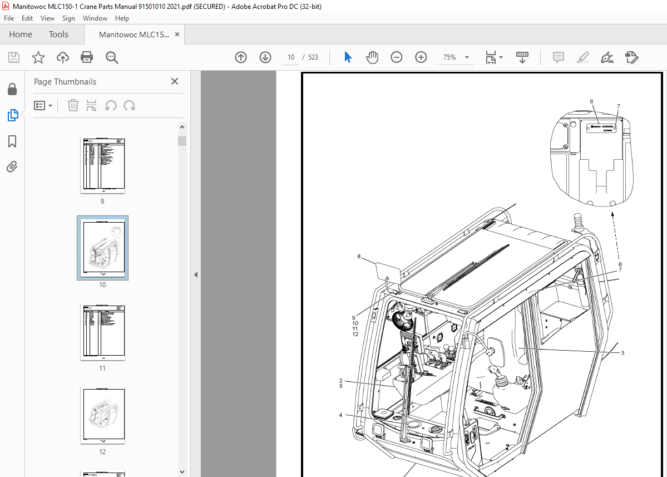Screen dimensions: 667x477
Task: Open thumbnails options dropdown menu
Action: tap(43, 105)
